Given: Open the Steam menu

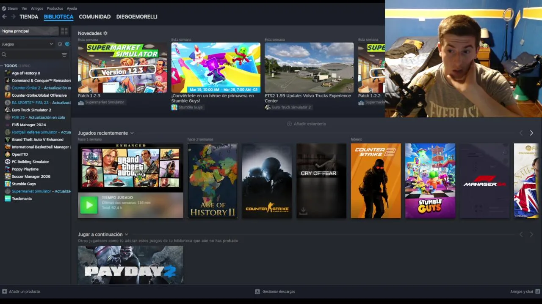Looking at the screenshot, I should [x=12, y=8].
